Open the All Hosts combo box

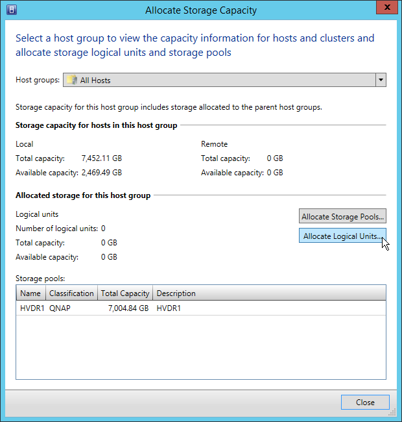click(220, 81)
